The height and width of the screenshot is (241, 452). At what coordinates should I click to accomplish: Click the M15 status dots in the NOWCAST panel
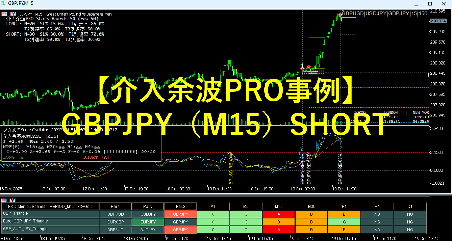point(41,147)
